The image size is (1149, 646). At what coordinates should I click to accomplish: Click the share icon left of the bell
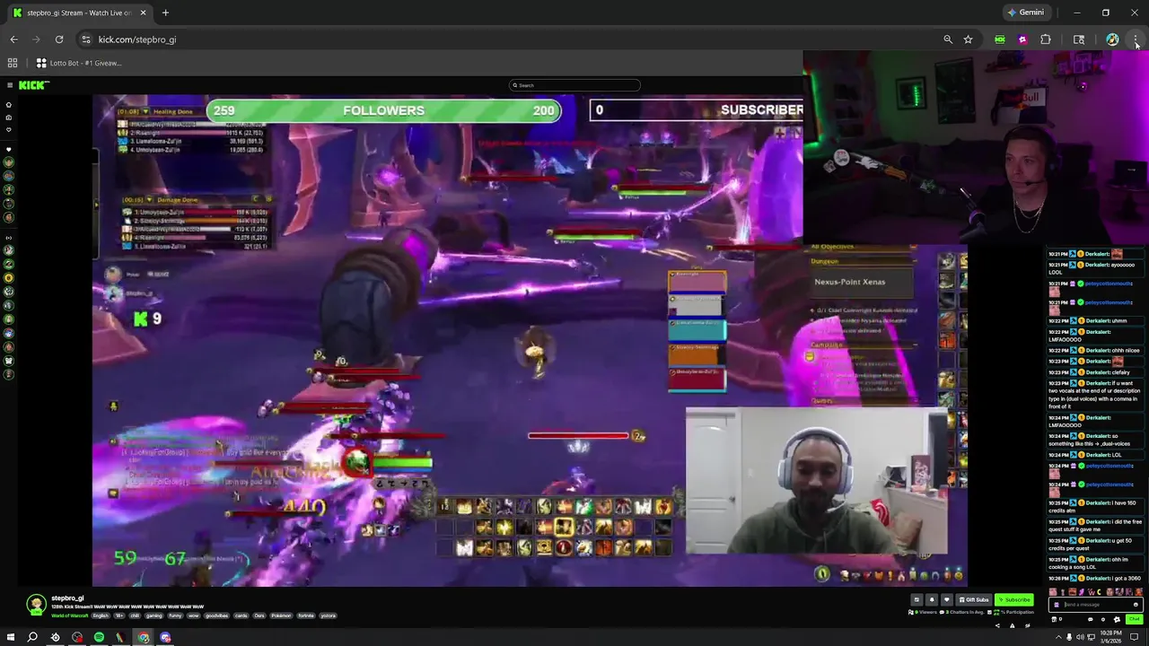point(917,599)
